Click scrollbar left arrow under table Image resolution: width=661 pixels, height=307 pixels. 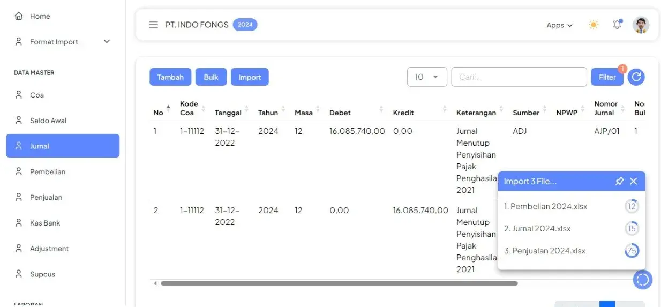point(155,283)
